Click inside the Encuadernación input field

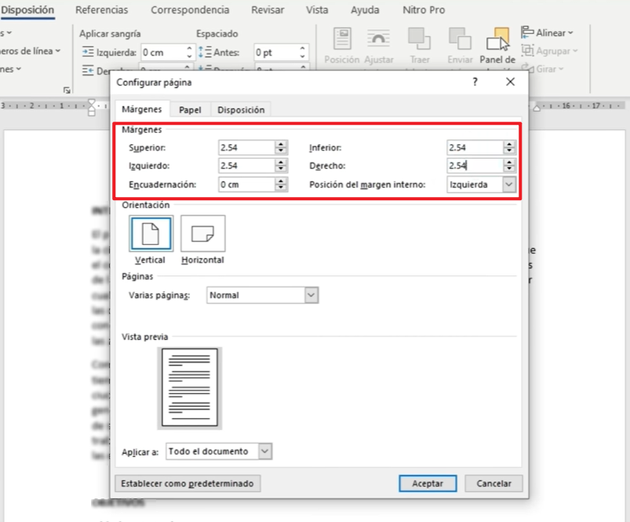[x=243, y=184]
